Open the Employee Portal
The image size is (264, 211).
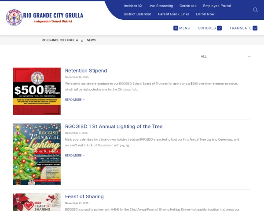pyautogui.click(x=217, y=6)
